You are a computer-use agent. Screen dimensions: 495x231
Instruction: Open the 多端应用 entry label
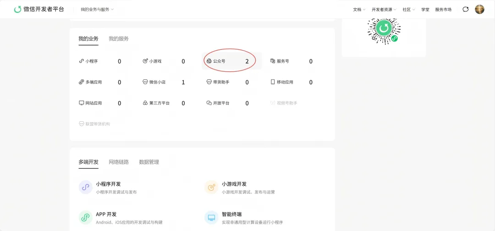[94, 82]
